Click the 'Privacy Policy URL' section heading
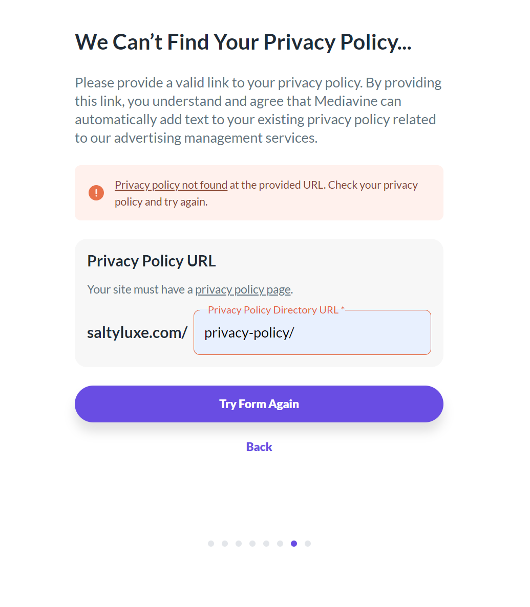 tap(152, 261)
